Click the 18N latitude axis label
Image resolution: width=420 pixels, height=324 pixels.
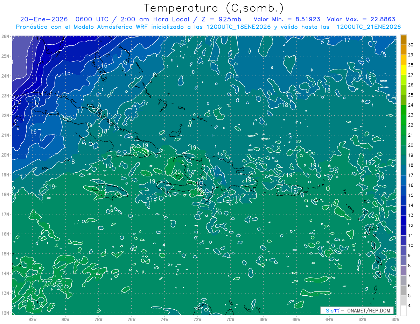tap(5, 194)
